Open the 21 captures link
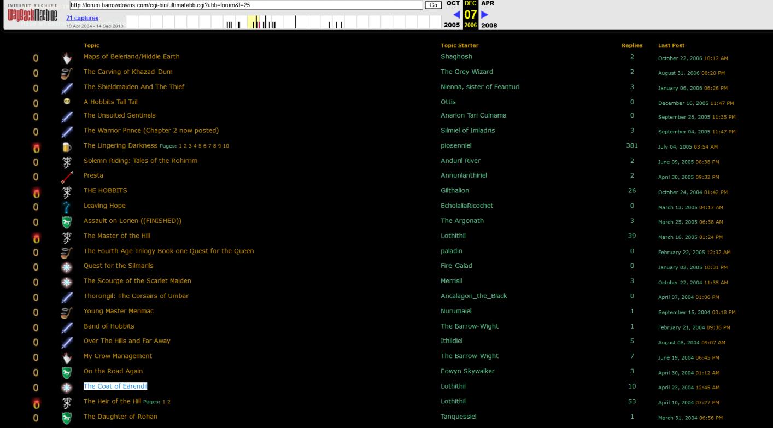The image size is (773, 428). (82, 18)
